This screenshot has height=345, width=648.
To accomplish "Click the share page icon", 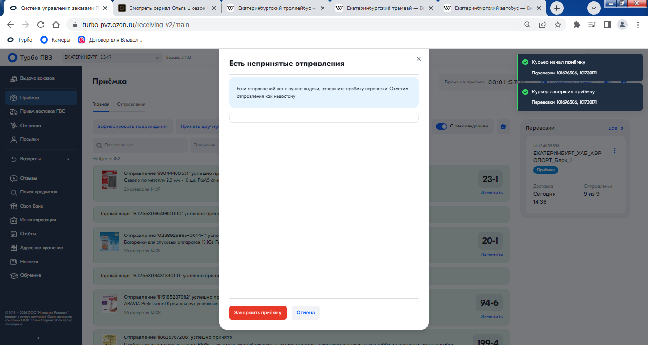I will coord(543,25).
